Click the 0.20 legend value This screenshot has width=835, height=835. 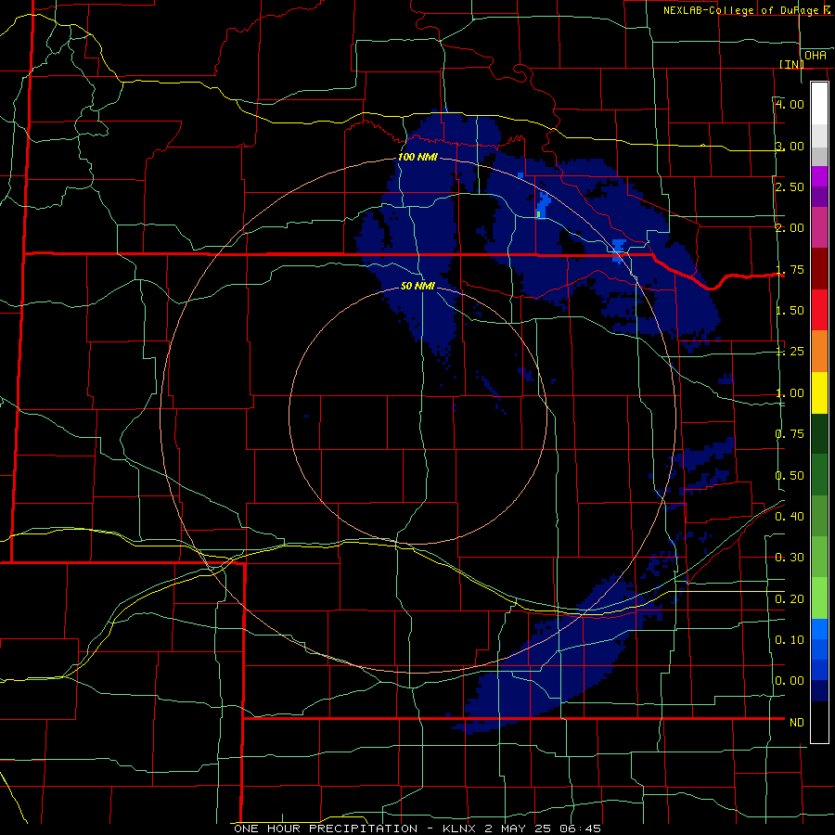coord(790,599)
